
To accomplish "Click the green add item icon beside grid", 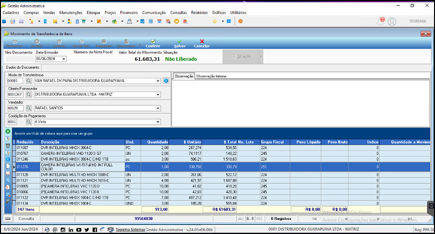I will click(x=8, y=131).
